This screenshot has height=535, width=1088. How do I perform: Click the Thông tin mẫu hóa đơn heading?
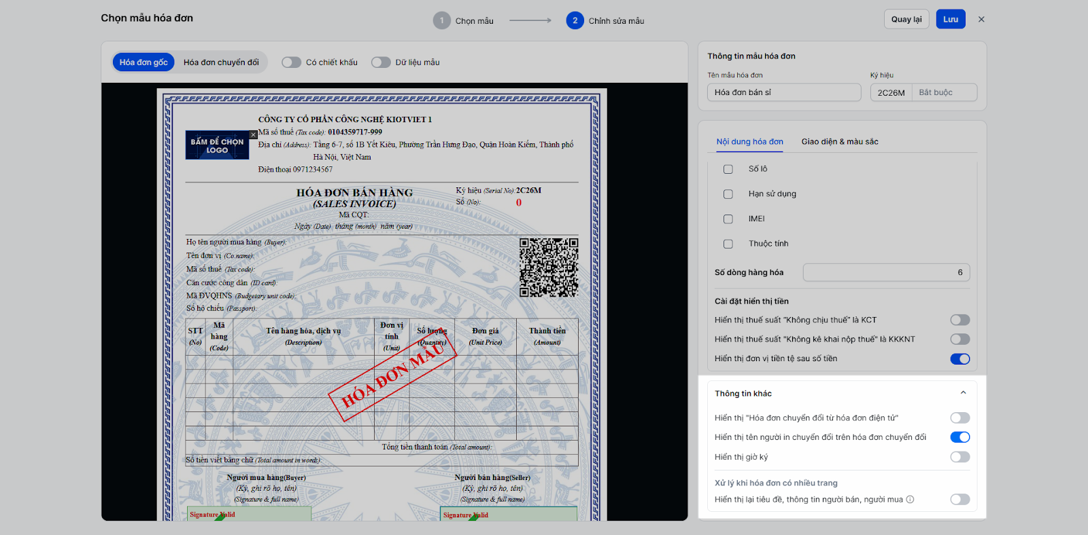751,56
